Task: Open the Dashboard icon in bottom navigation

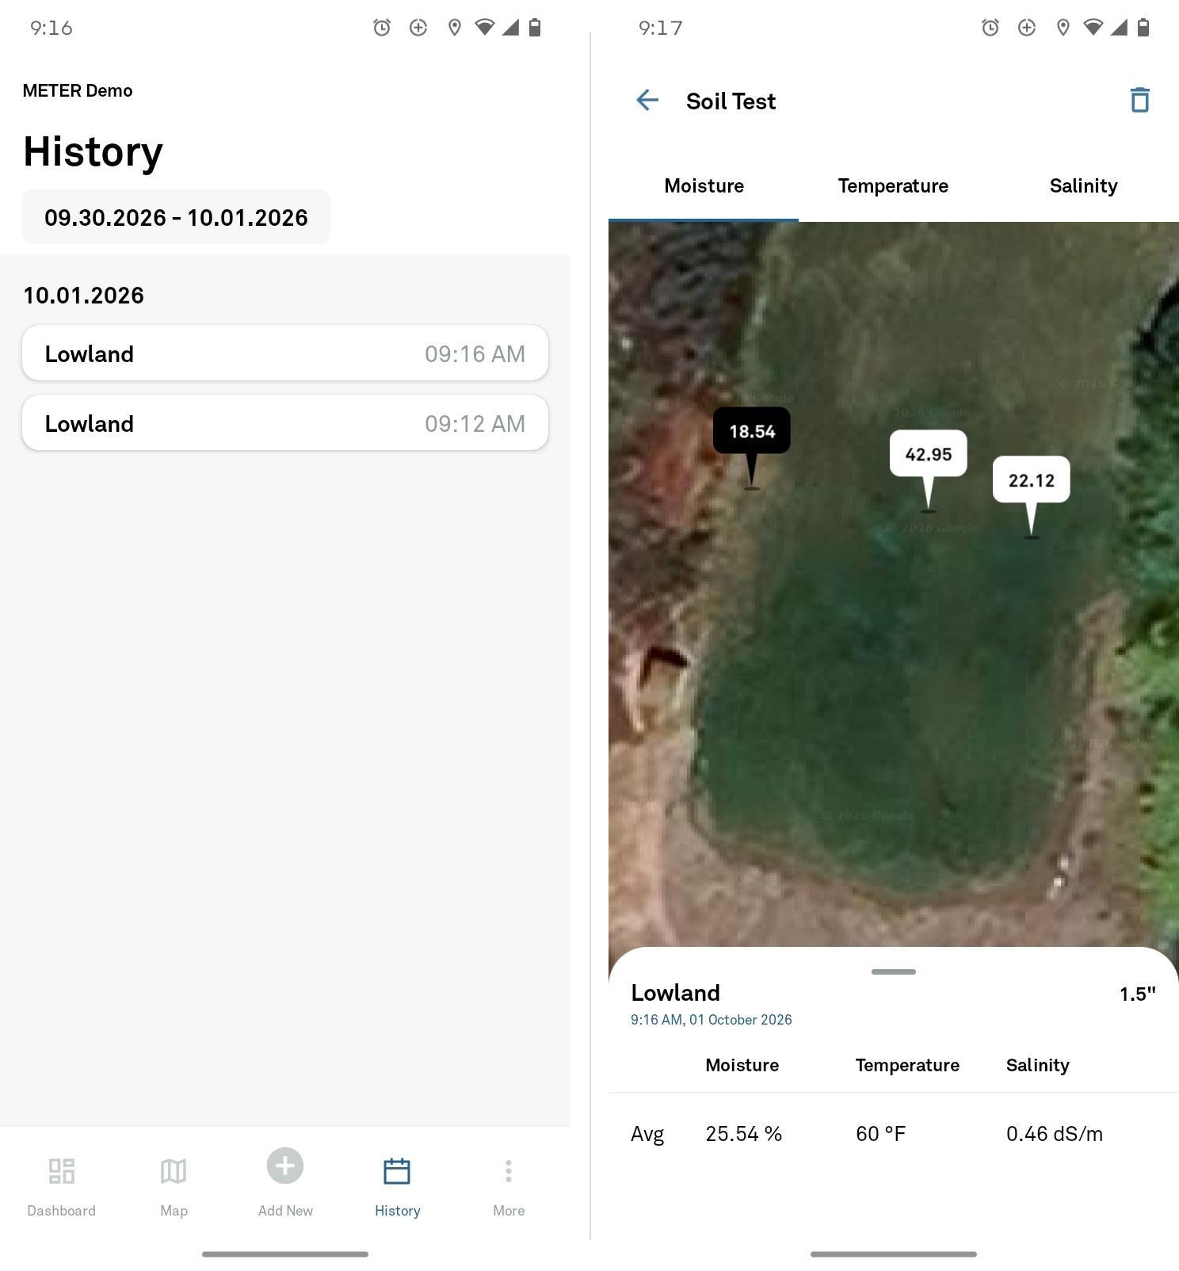Action: 61,1171
